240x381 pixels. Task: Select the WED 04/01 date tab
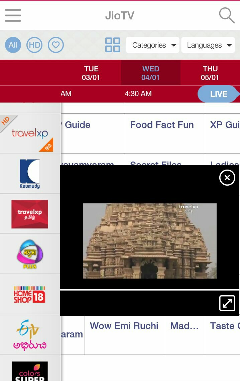point(150,73)
